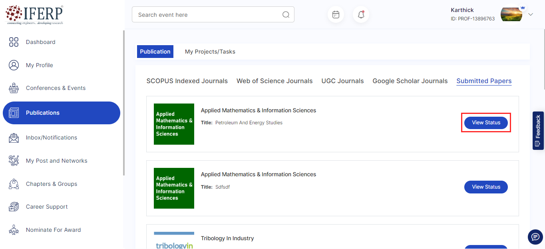View status of Petroleum And Energy Studies
This screenshot has width=545, height=249.
[x=486, y=123]
